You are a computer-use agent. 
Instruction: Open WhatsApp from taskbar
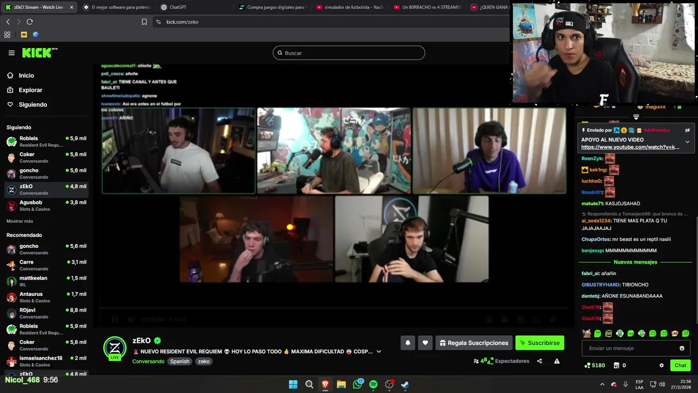coord(357,384)
